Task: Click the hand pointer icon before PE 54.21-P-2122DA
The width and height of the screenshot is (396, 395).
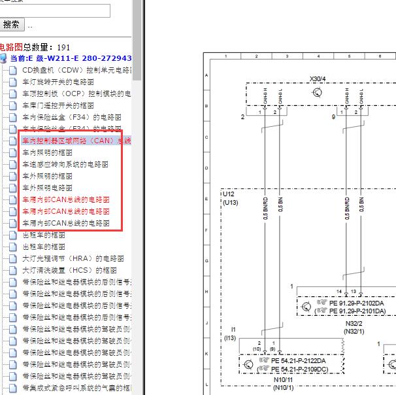Action: [x=264, y=360]
